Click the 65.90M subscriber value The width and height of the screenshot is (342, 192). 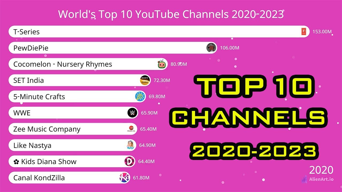pyautogui.click(x=149, y=113)
